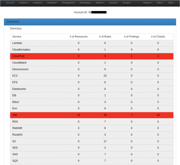Click CloudTrail checks value 2

[x=158, y=56]
